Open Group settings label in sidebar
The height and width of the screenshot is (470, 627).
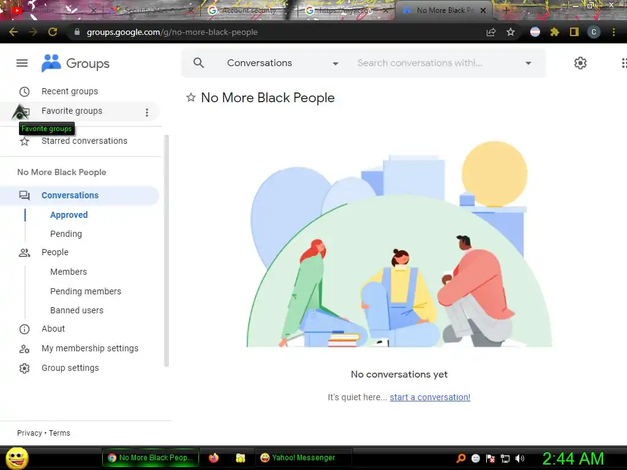70,368
